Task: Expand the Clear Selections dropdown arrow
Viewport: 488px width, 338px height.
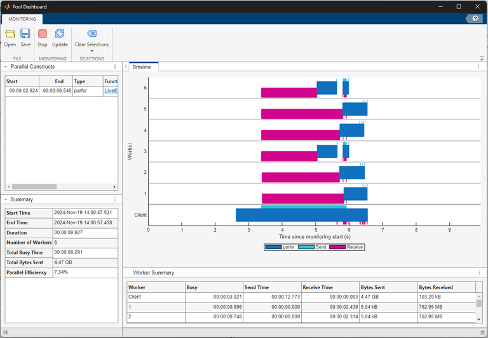Action: [x=91, y=51]
